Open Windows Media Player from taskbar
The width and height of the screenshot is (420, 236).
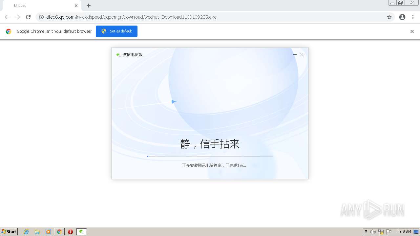48,232
